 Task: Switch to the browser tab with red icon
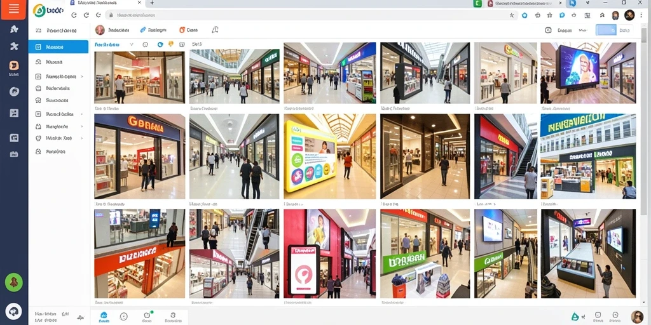click(524, 3)
